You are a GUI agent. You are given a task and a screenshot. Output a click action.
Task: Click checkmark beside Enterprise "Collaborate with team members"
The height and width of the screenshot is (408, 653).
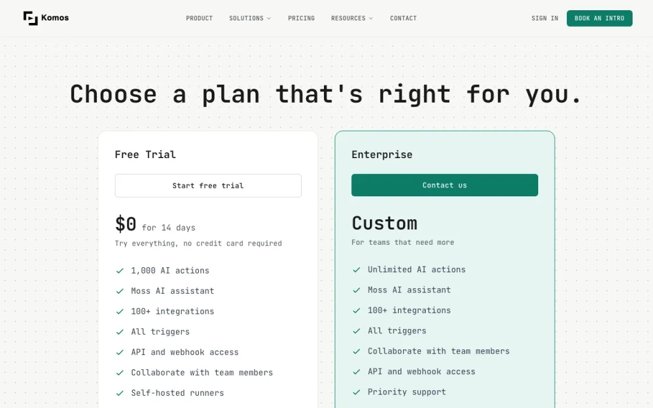tap(356, 351)
